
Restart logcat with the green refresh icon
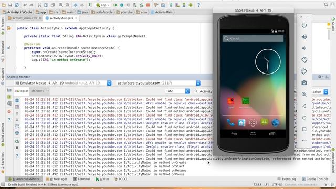click(17, 141)
